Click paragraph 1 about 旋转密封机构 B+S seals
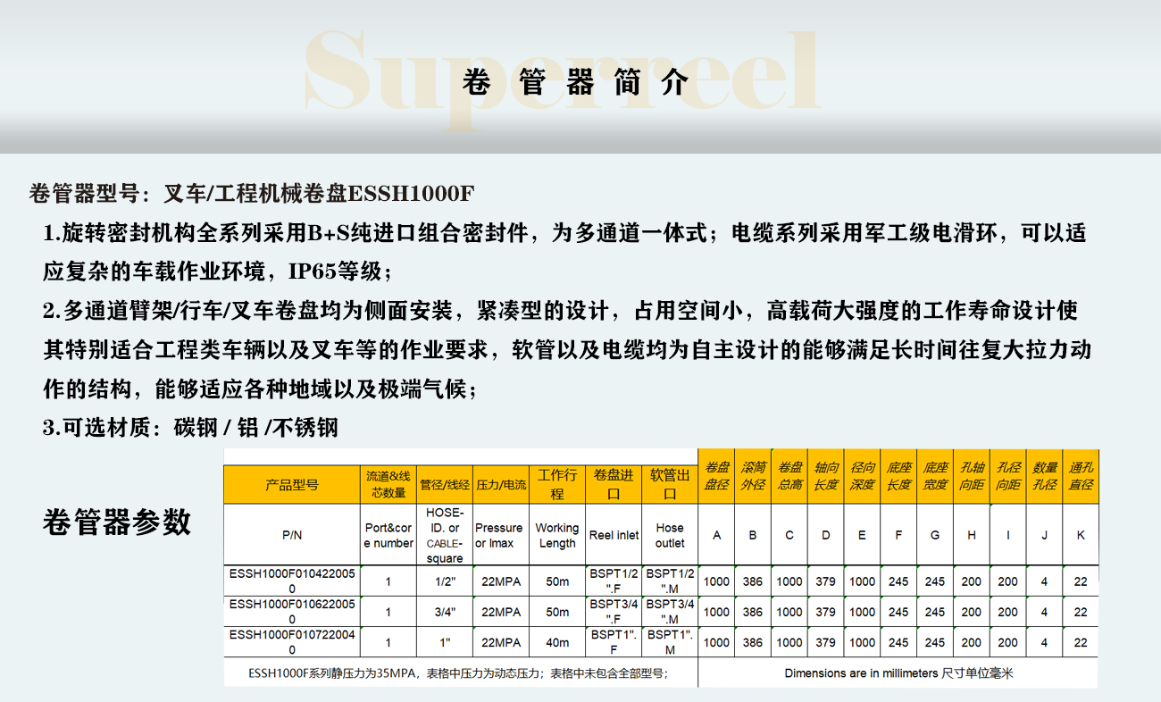This screenshot has height=702, width=1161. (x=564, y=252)
